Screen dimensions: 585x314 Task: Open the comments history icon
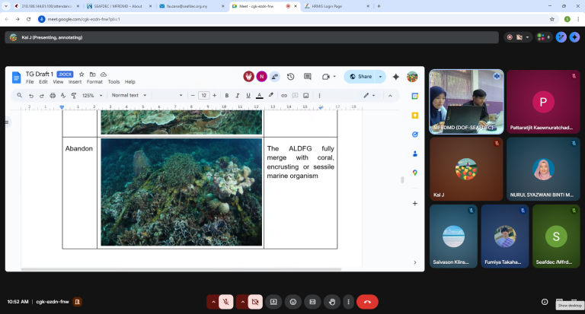[x=308, y=77]
